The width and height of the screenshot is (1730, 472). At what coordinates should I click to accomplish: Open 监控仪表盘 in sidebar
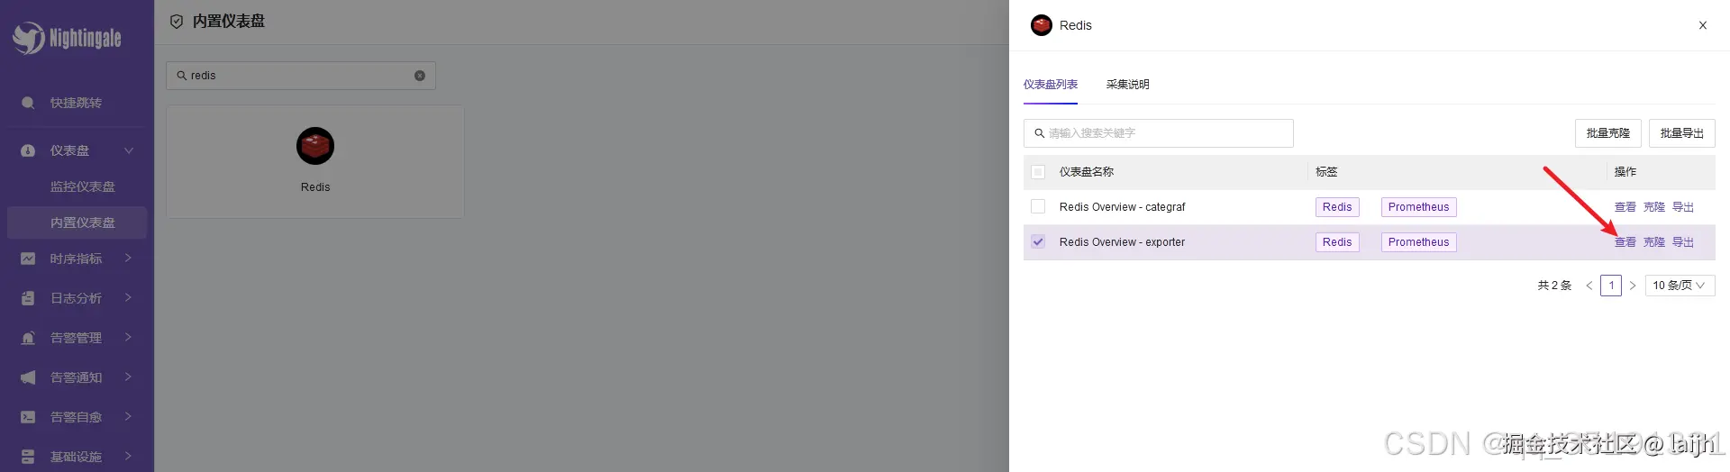tap(83, 186)
